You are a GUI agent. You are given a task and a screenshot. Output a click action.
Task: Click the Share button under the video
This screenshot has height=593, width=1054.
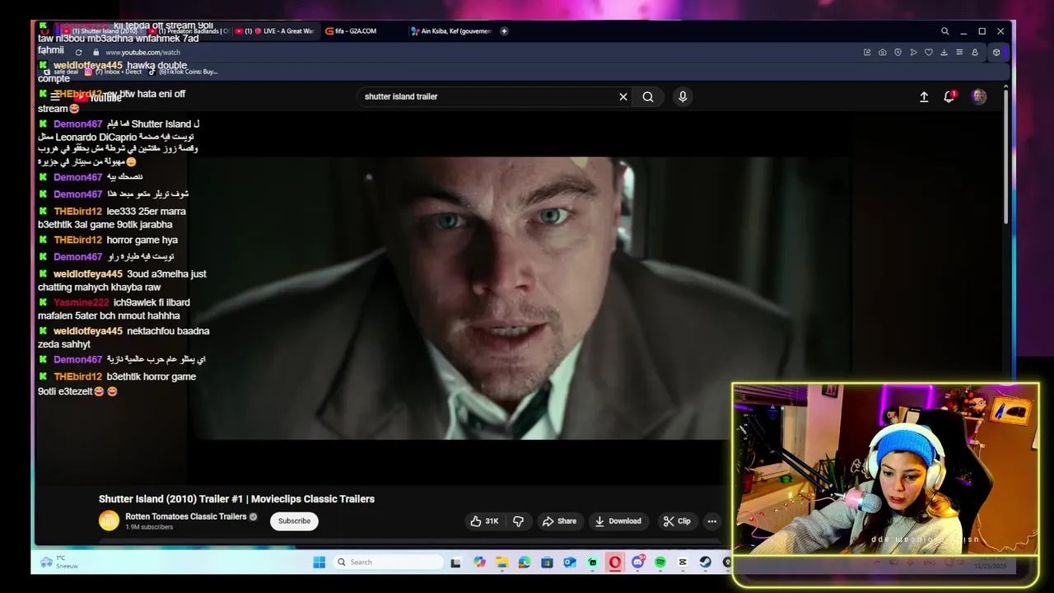[x=559, y=521]
